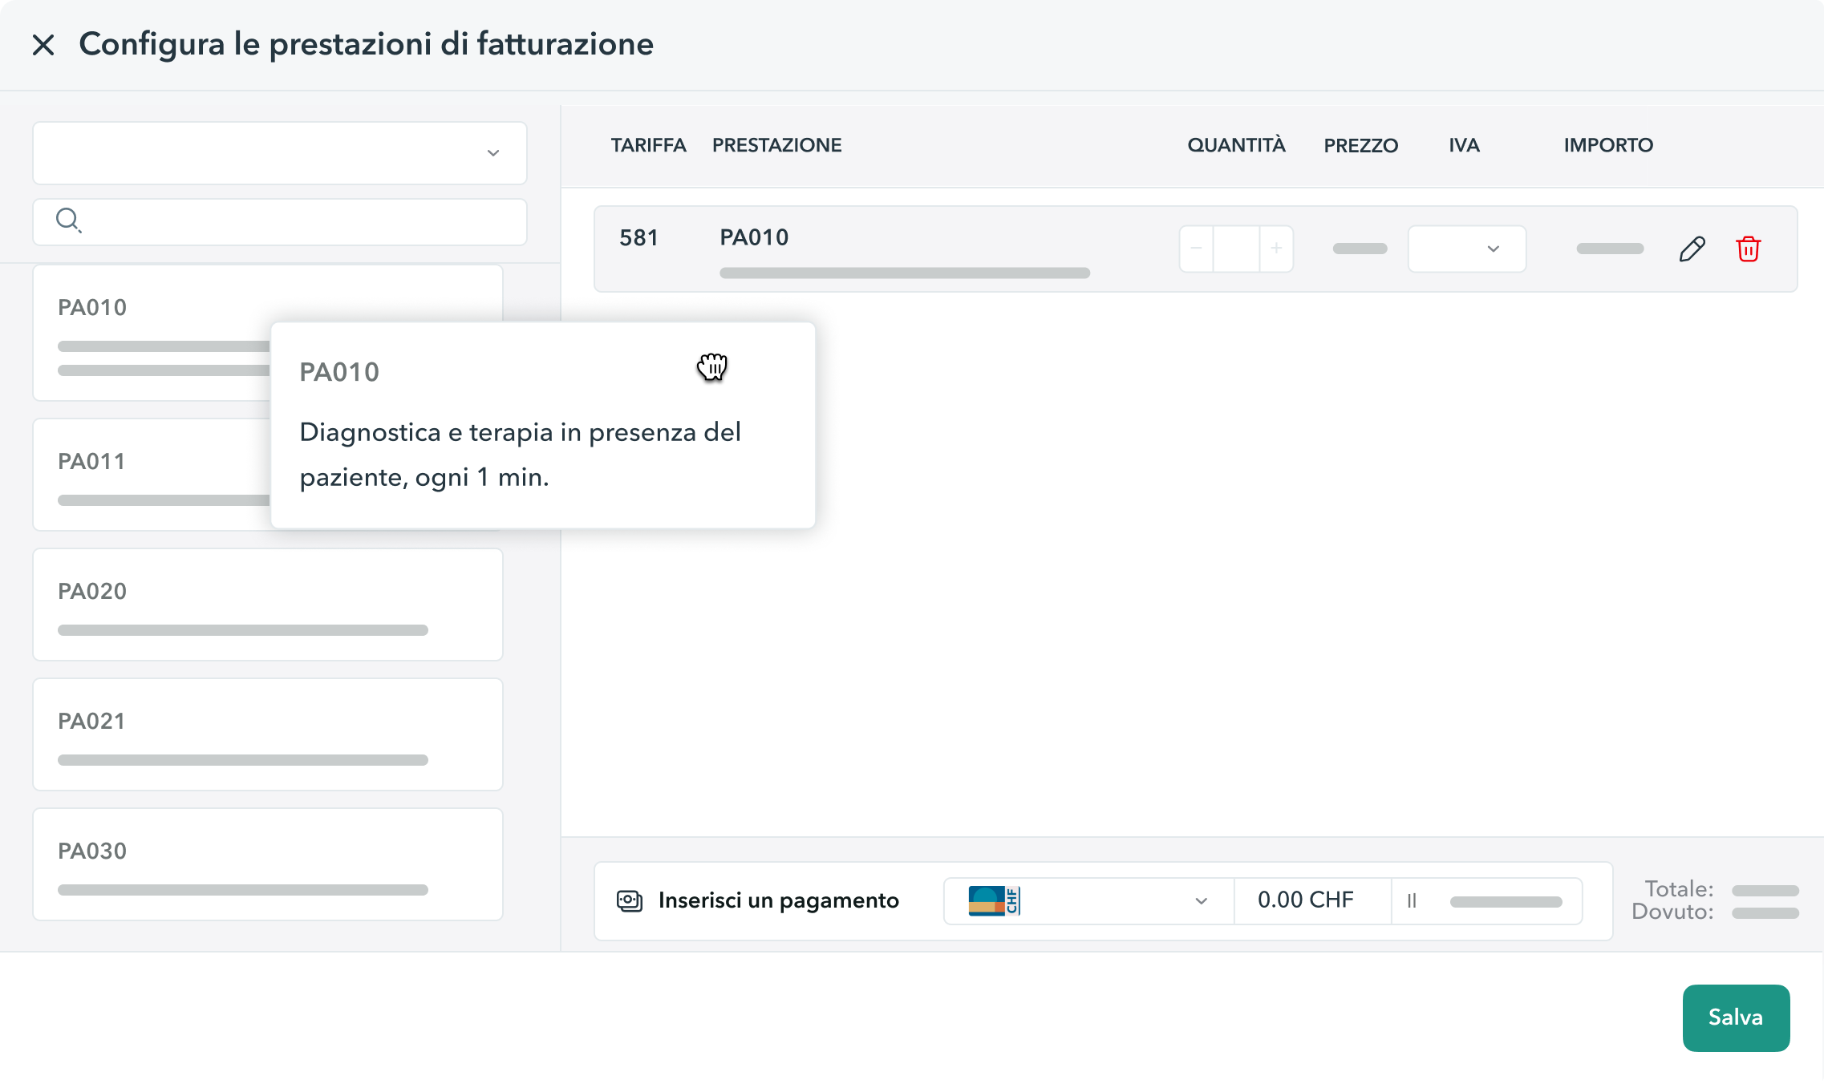Click the PRESTAZIONE column header
Viewport: 1824px width, 1084px height.
click(x=776, y=145)
